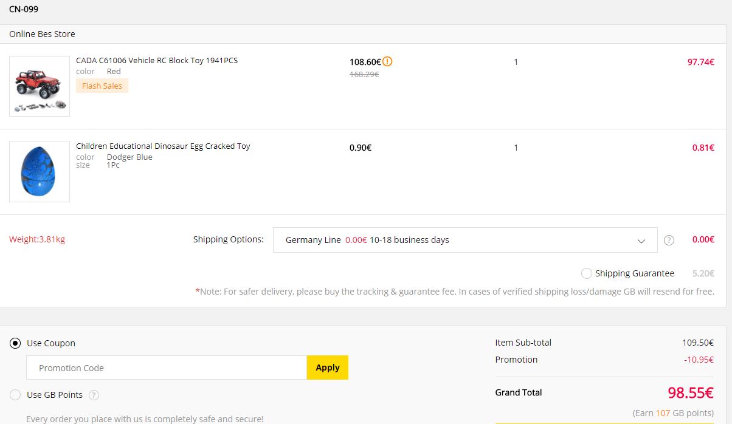The height and width of the screenshot is (424, 732).
Task: Click the chevron arrow in shipping dropdown
Action: (x=641, y=241)
